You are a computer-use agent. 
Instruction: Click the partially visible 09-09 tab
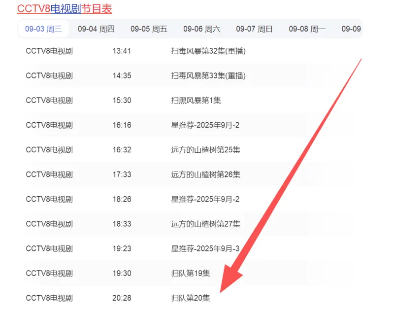[351, 29]
